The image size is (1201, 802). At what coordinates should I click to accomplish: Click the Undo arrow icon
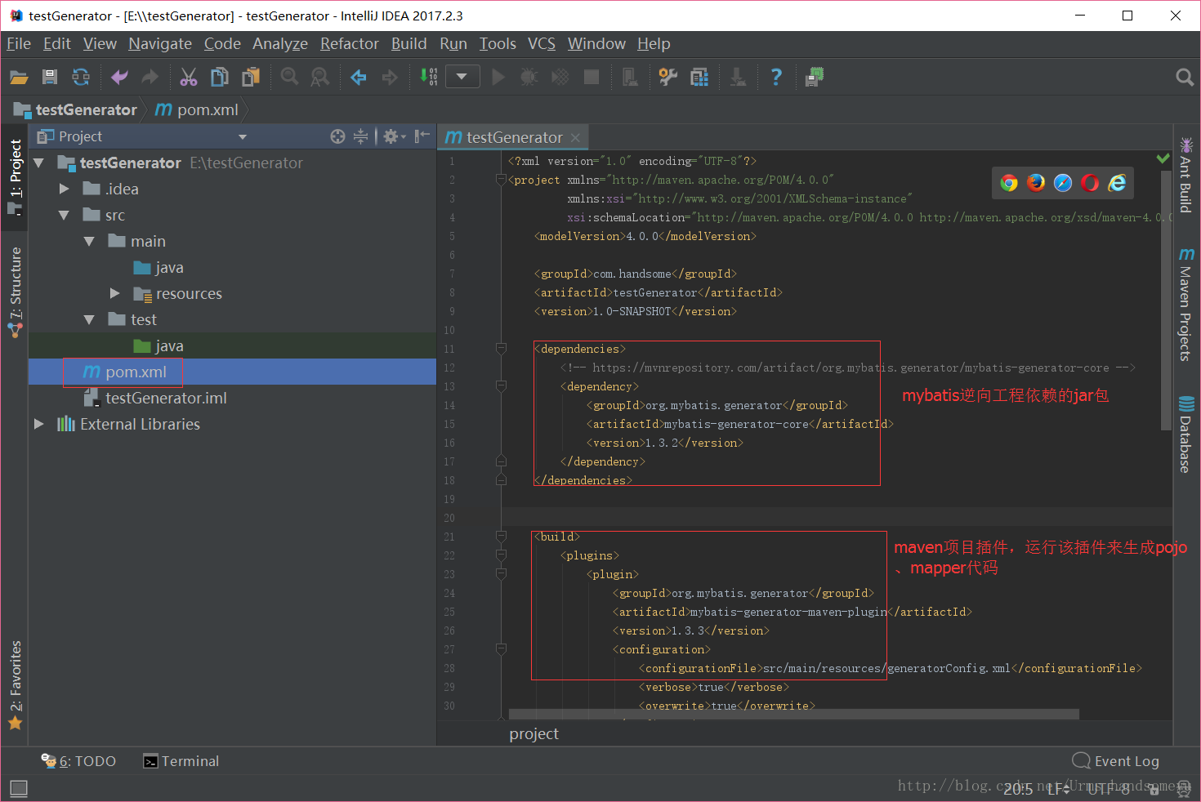coord(119,78)
